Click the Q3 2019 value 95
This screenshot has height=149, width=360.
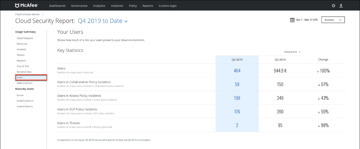pos(280,126)
